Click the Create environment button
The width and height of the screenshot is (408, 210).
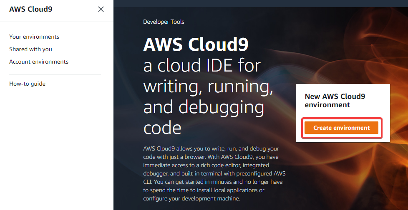(x=341, y=128)
